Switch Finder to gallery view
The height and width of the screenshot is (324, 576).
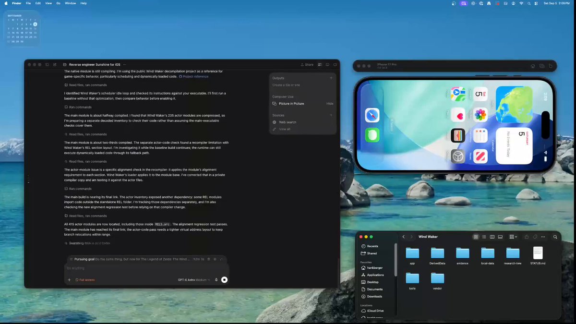click(500, 237)
